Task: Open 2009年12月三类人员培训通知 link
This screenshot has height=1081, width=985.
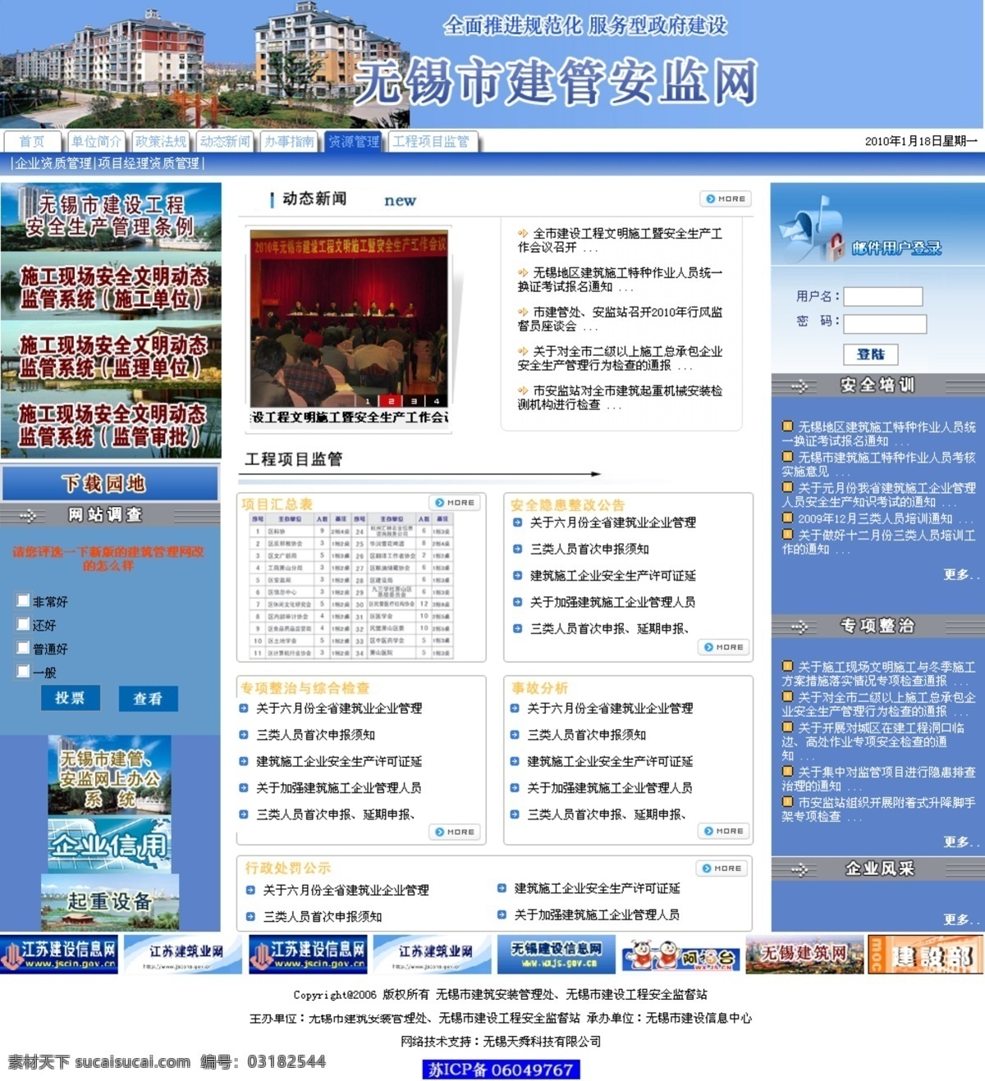Action: pyautogui.click(x=876, y=518)
